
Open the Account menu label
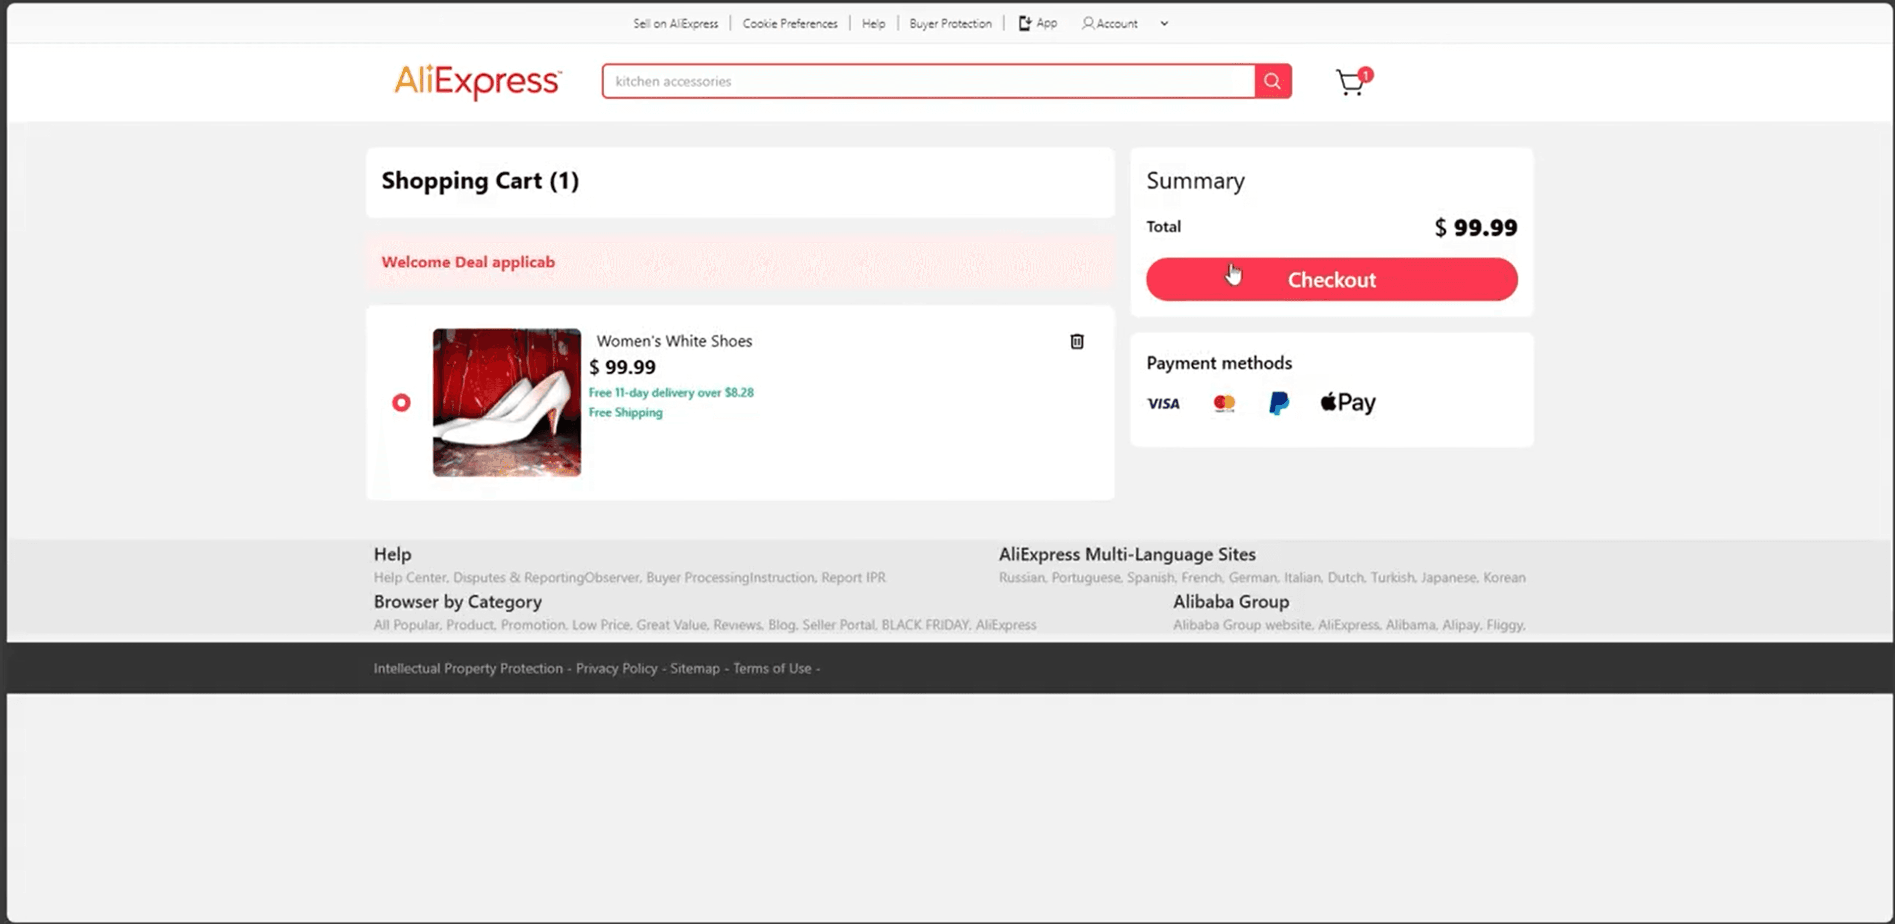point(1117,24)
